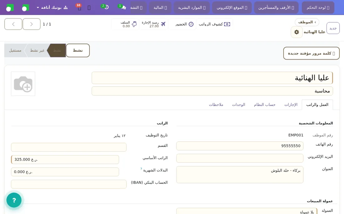This screenshot has width=344, height=214.
Task: Go to the next record with the right arrow
Action: click(x=32, y=24)
